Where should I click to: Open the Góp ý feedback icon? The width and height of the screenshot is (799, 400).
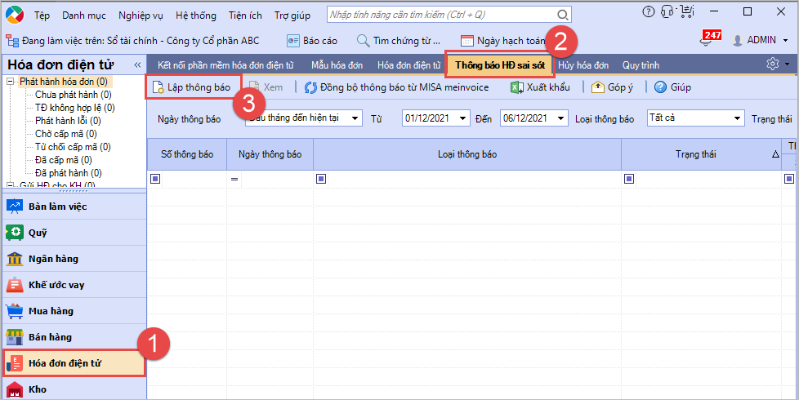[x=598, y=87]
